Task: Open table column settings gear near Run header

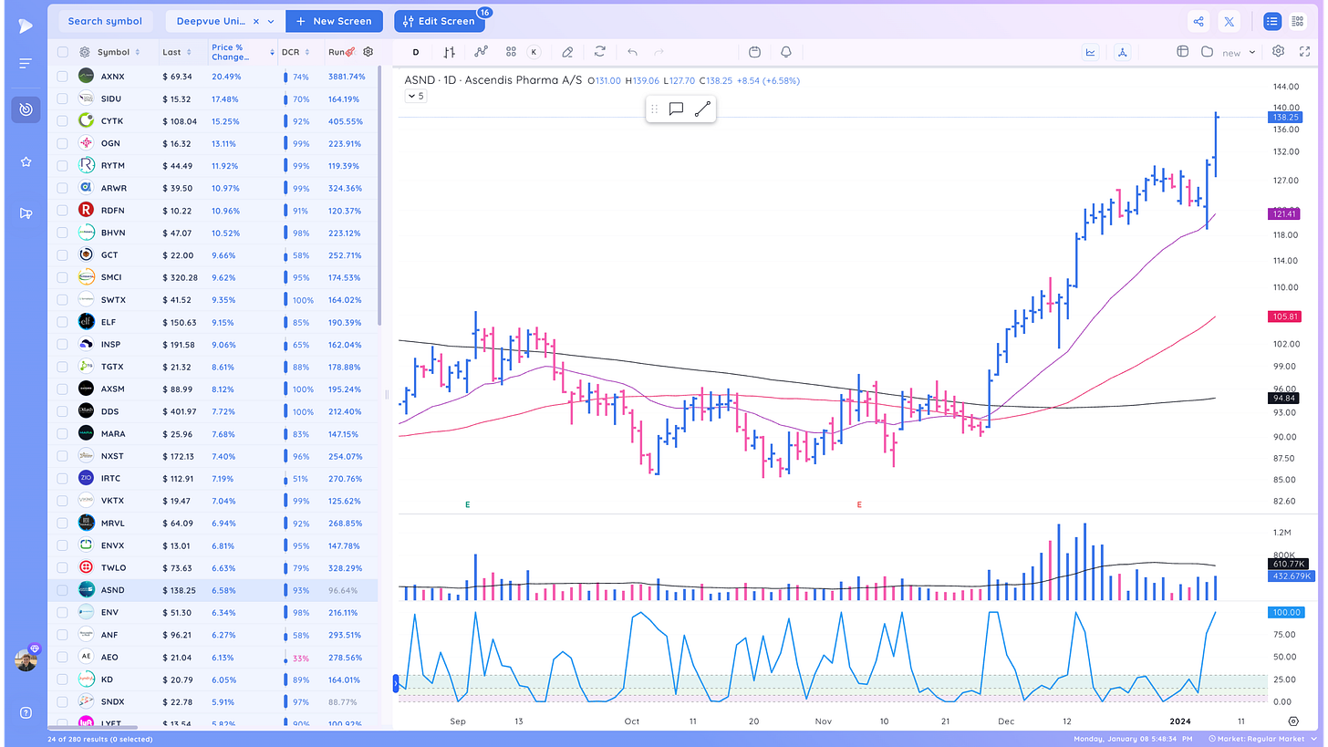Action: (x=368, y=52)
